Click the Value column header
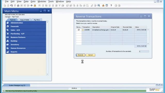The image size is (165, 93). click(141, 27)
